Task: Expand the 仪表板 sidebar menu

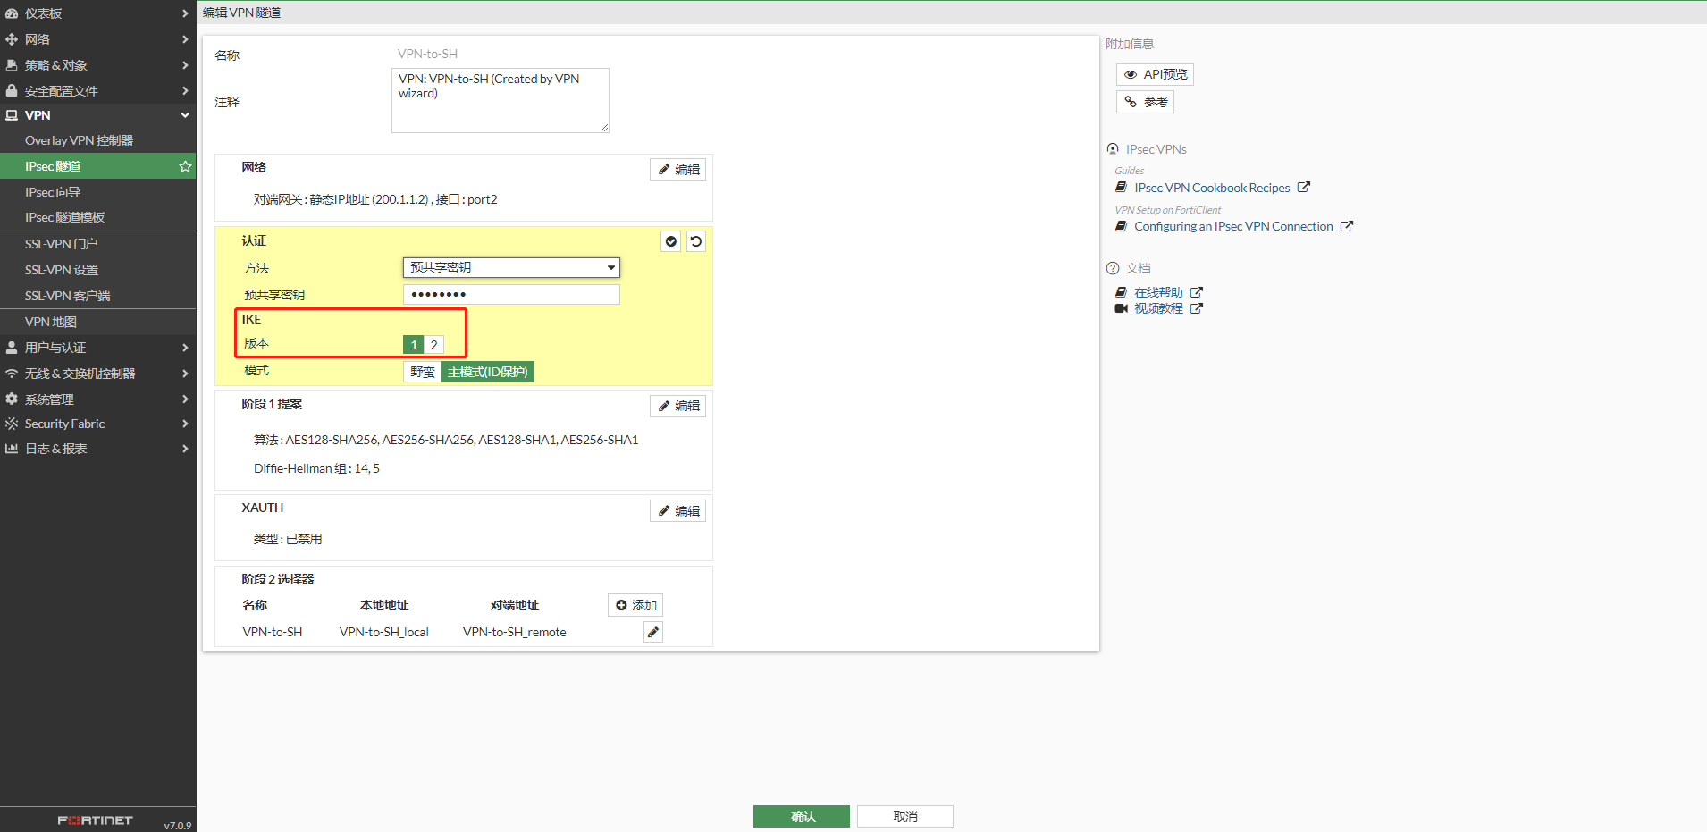Action: 97,13
